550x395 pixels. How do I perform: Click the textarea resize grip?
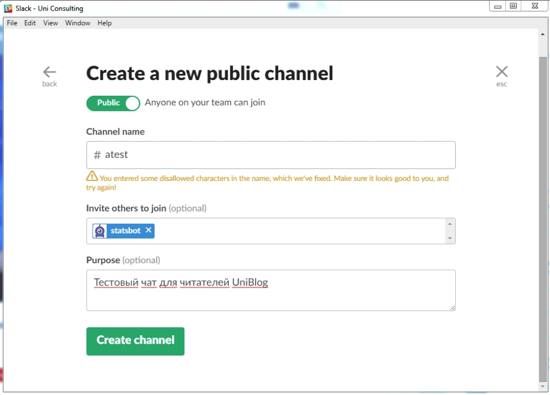point(452,307)
